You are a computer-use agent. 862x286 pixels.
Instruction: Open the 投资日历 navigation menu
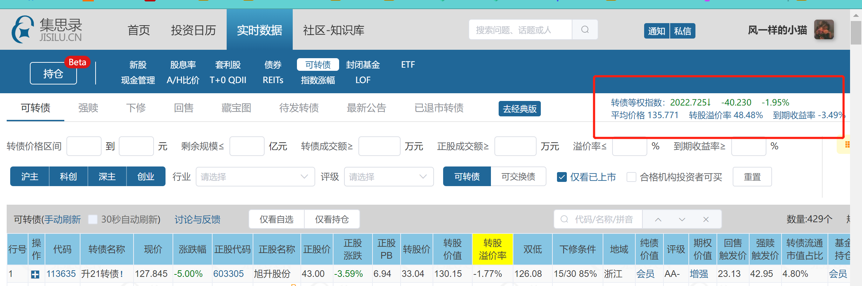[x=193, y=30]
